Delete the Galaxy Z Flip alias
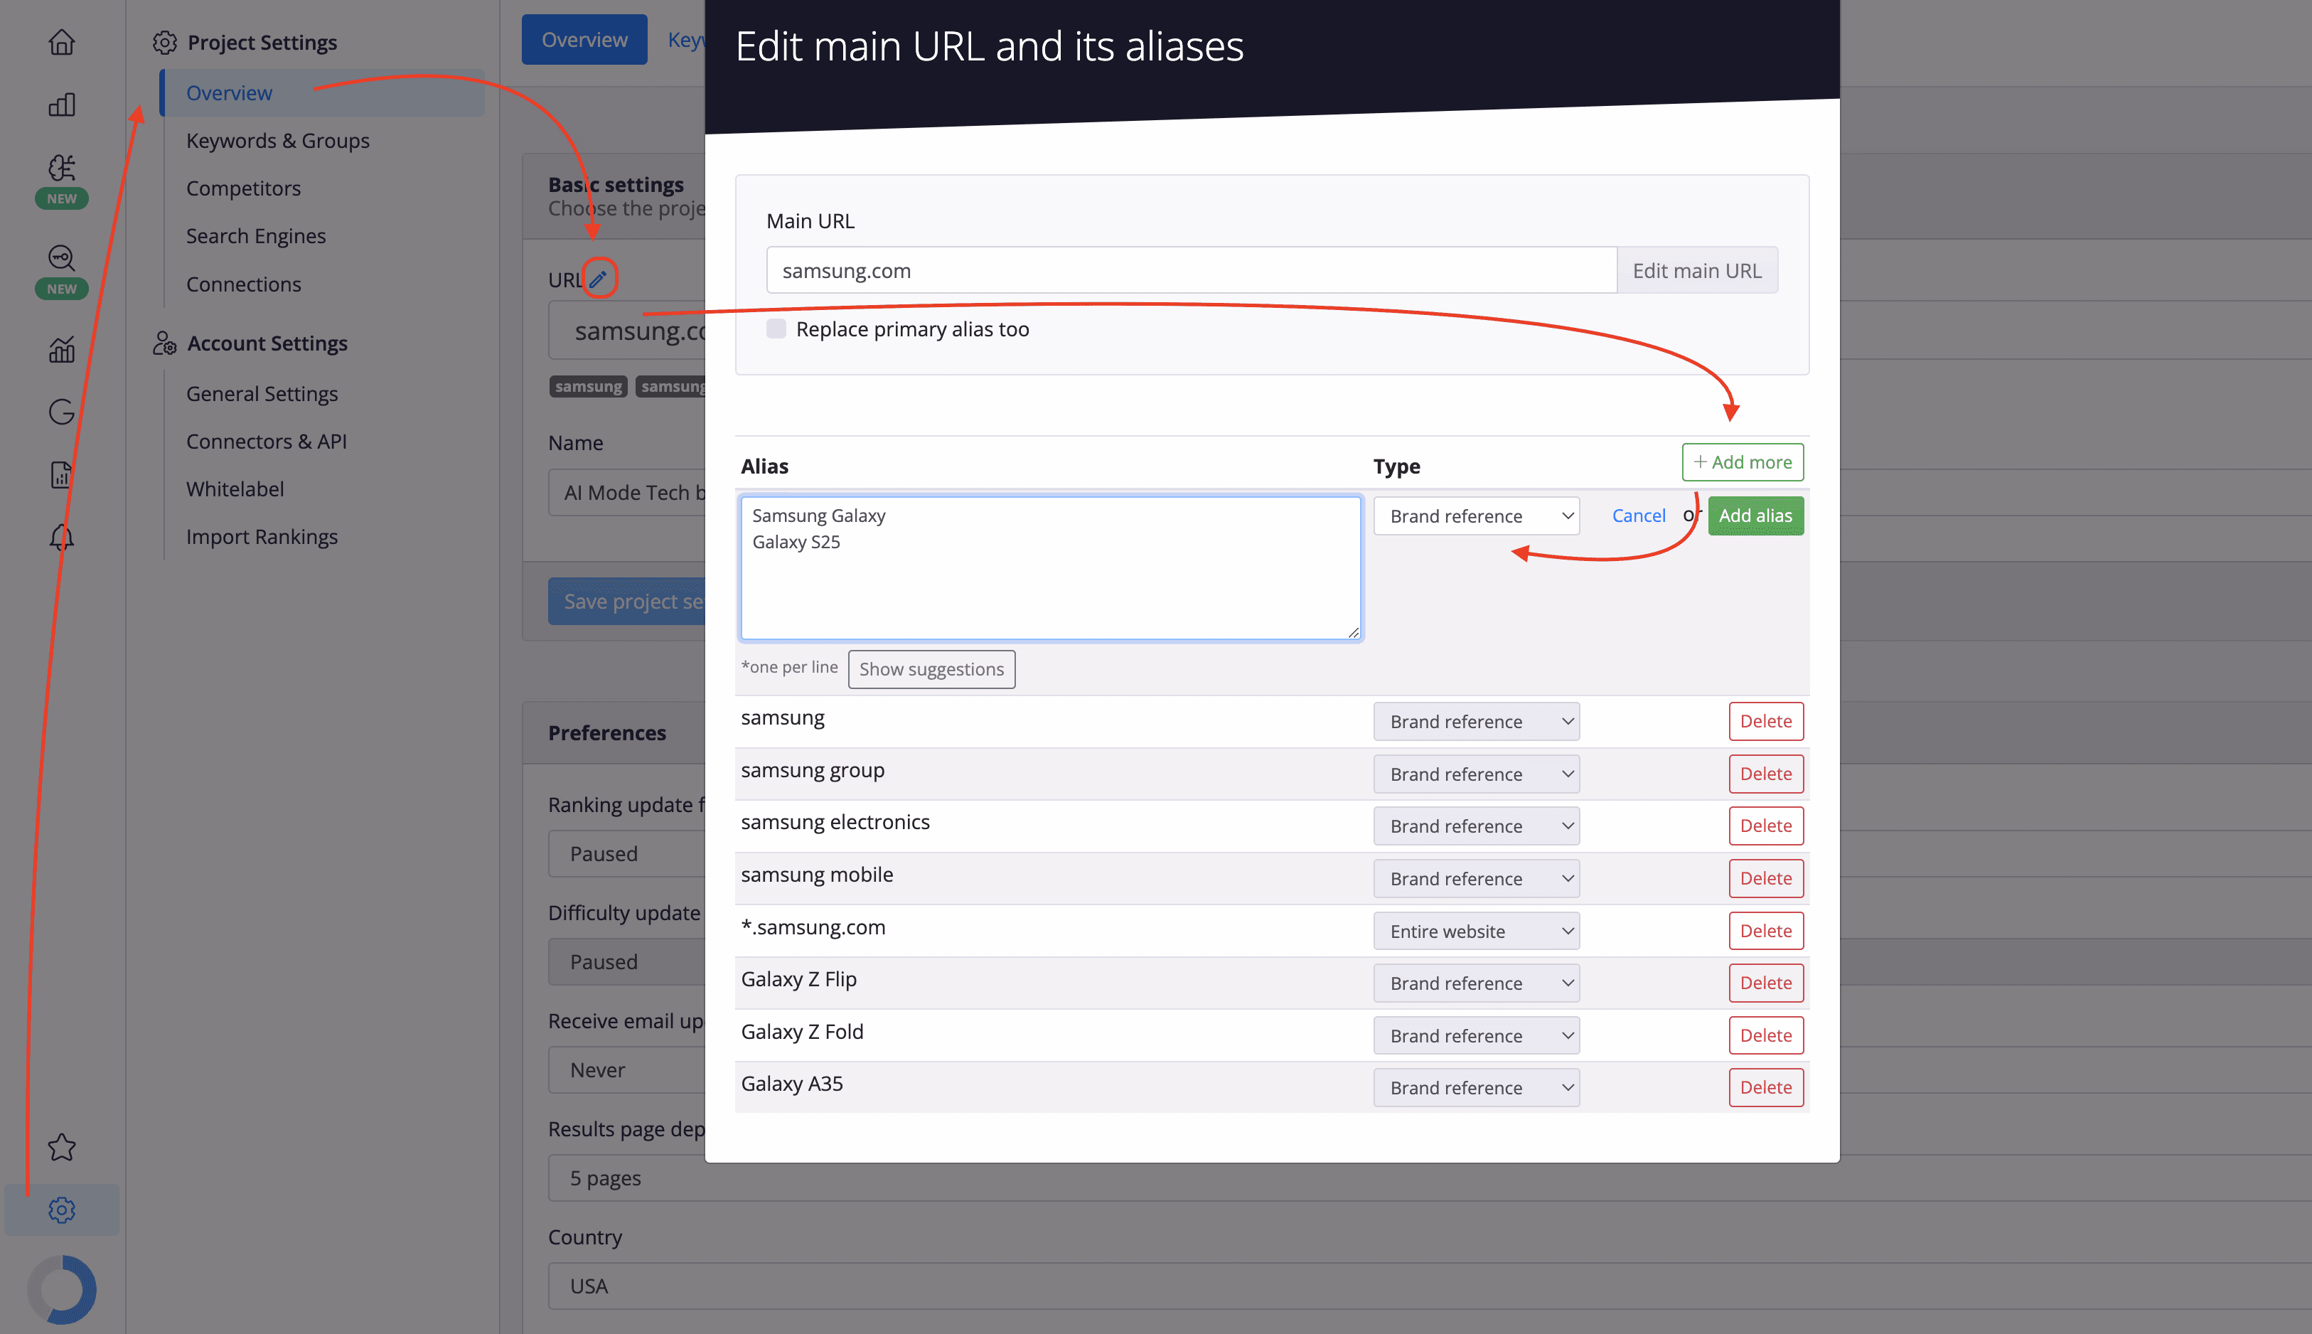 click(1766, 982)
